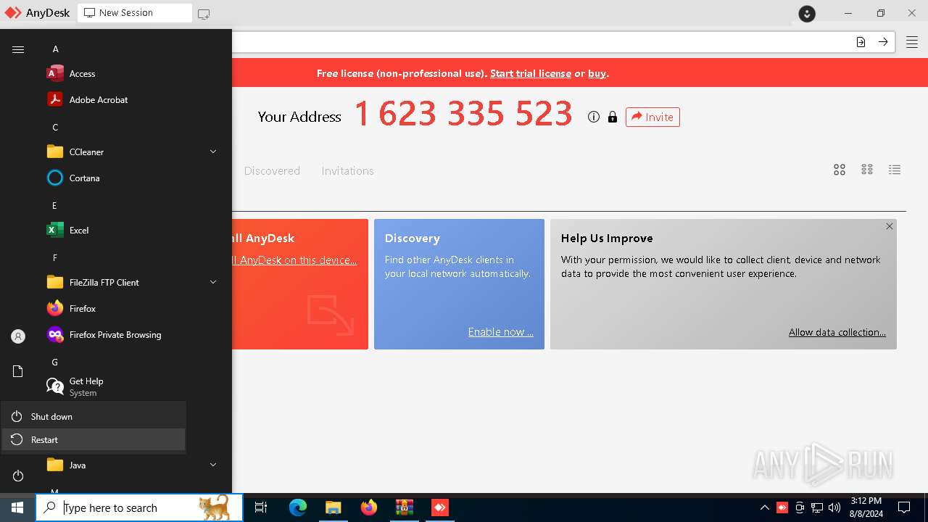Dismiss the Help Us Improve card
Screen dimensions: 928x522
click(890, 226)
